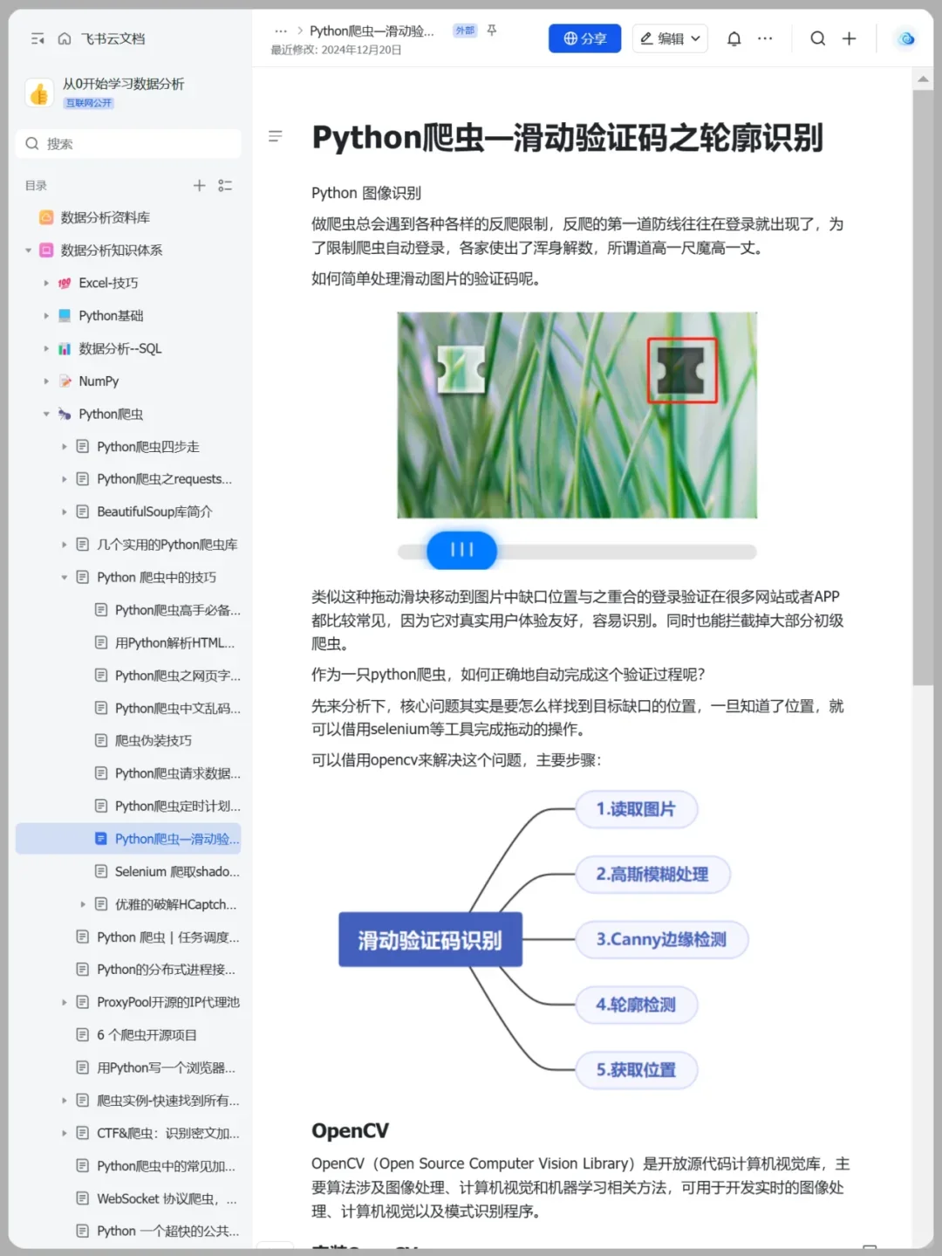942x1256 pixels.
Task: Click the directory settings icon next to plus
Action: click(225, 185)
